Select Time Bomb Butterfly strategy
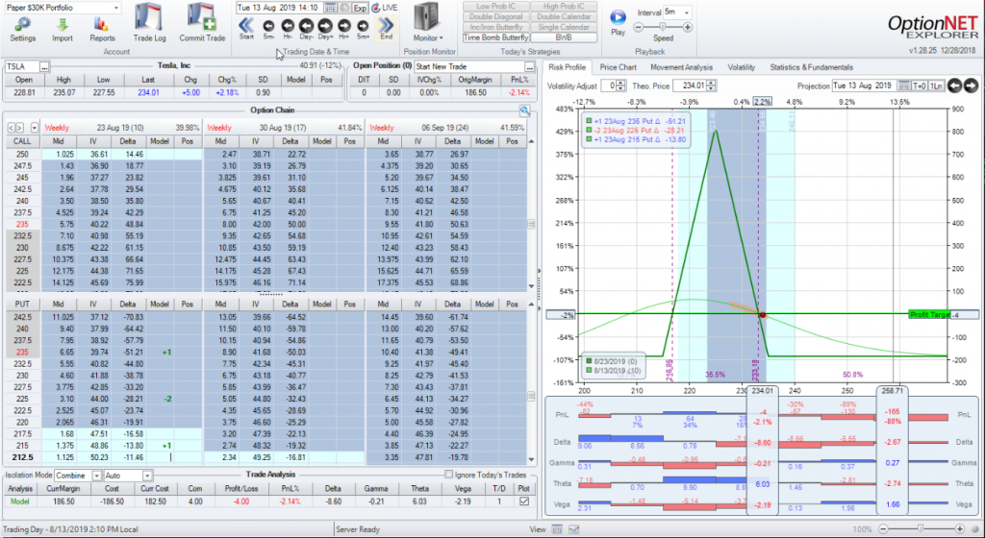 [x=495, y=37]
